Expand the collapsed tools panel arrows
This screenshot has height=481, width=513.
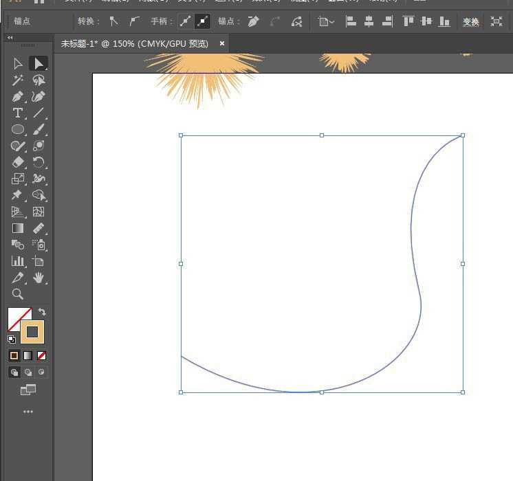point(10,38)
